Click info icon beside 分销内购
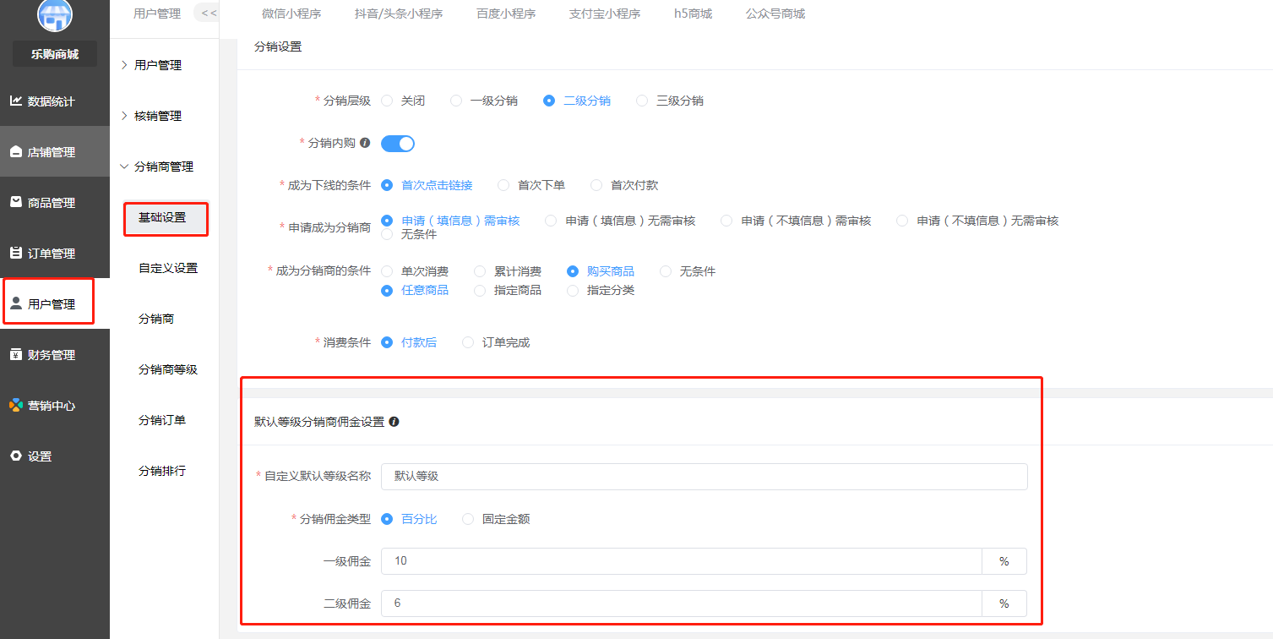The height and width of the screenshot is (639, 1273). click(x=365, y=143)
